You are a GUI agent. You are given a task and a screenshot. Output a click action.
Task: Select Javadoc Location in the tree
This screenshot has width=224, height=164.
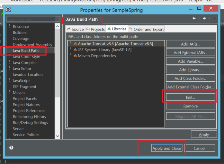(x=28, y=75)
